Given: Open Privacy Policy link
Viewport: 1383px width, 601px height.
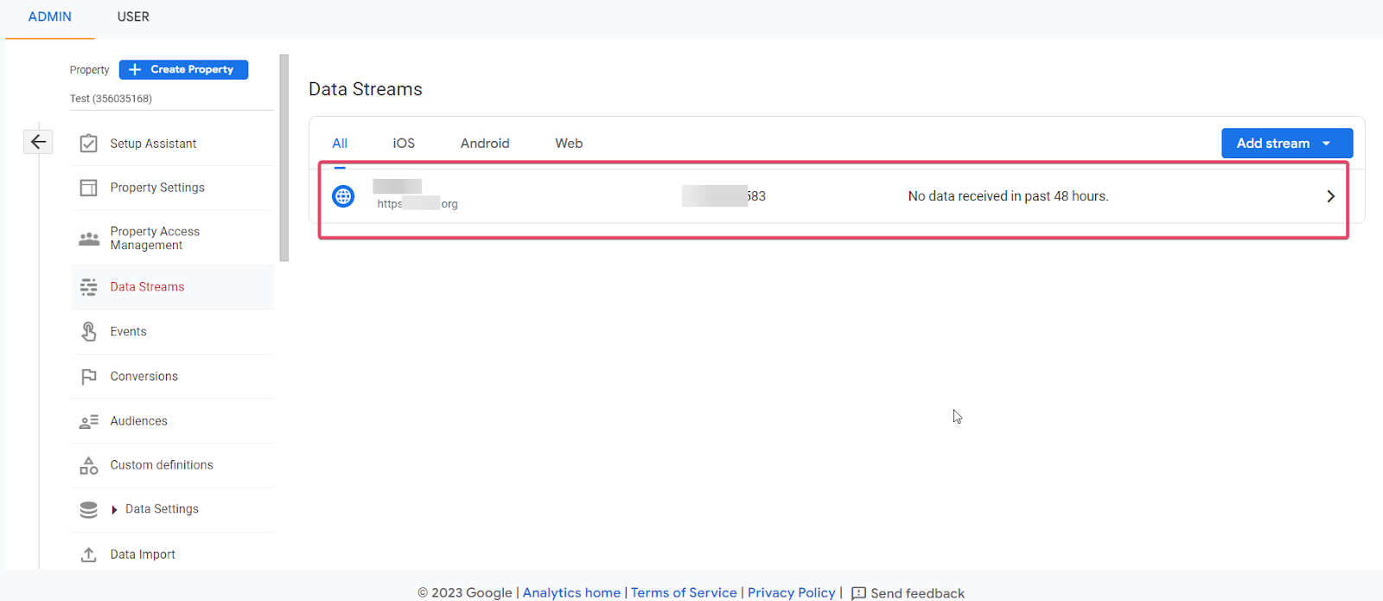Looking at the screenshot, I should [x=792, y=592].
